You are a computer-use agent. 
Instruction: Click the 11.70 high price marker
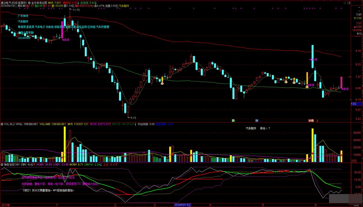(76, 10)
